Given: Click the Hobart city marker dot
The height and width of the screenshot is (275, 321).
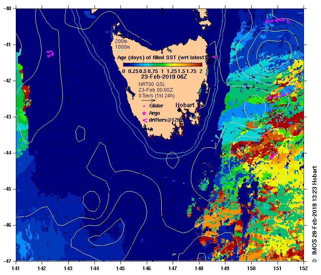Looking at the screenshot, I should click(179, 110).
